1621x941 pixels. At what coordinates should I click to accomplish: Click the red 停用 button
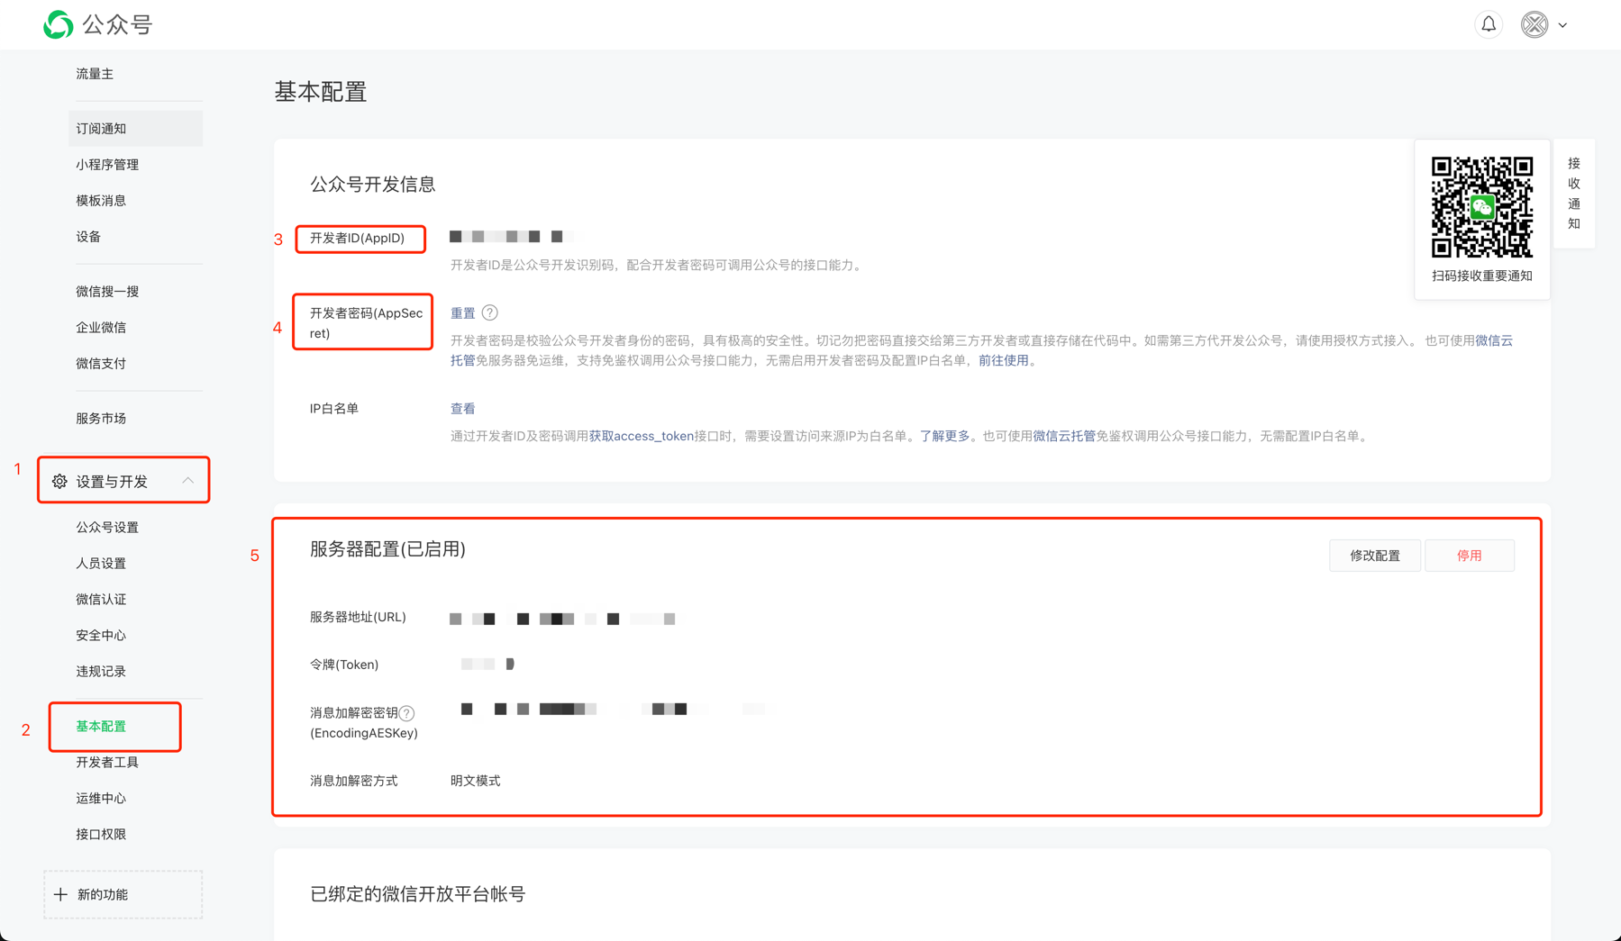point(1470,556)
